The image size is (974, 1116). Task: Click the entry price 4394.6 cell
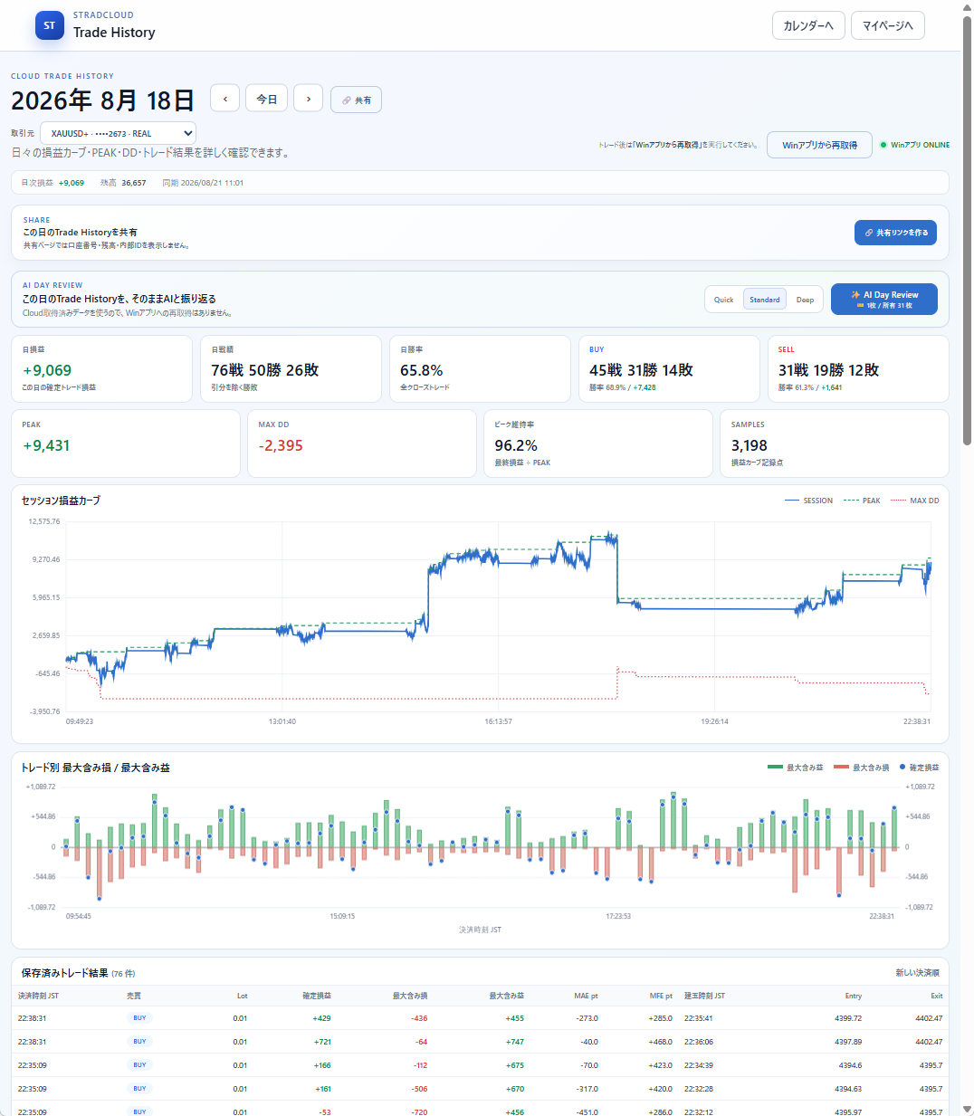[x=850, y=1065]
